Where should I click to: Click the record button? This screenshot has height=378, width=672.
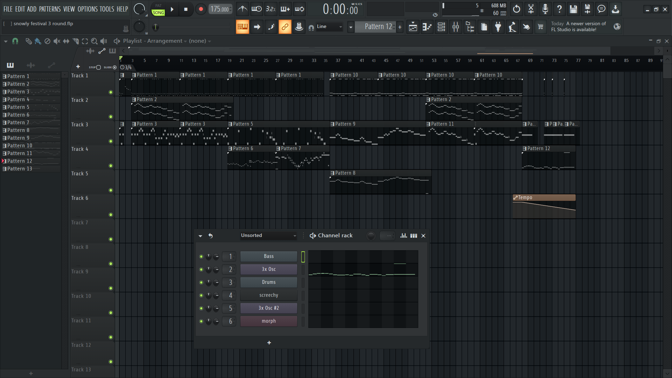[x=201, y=9]
